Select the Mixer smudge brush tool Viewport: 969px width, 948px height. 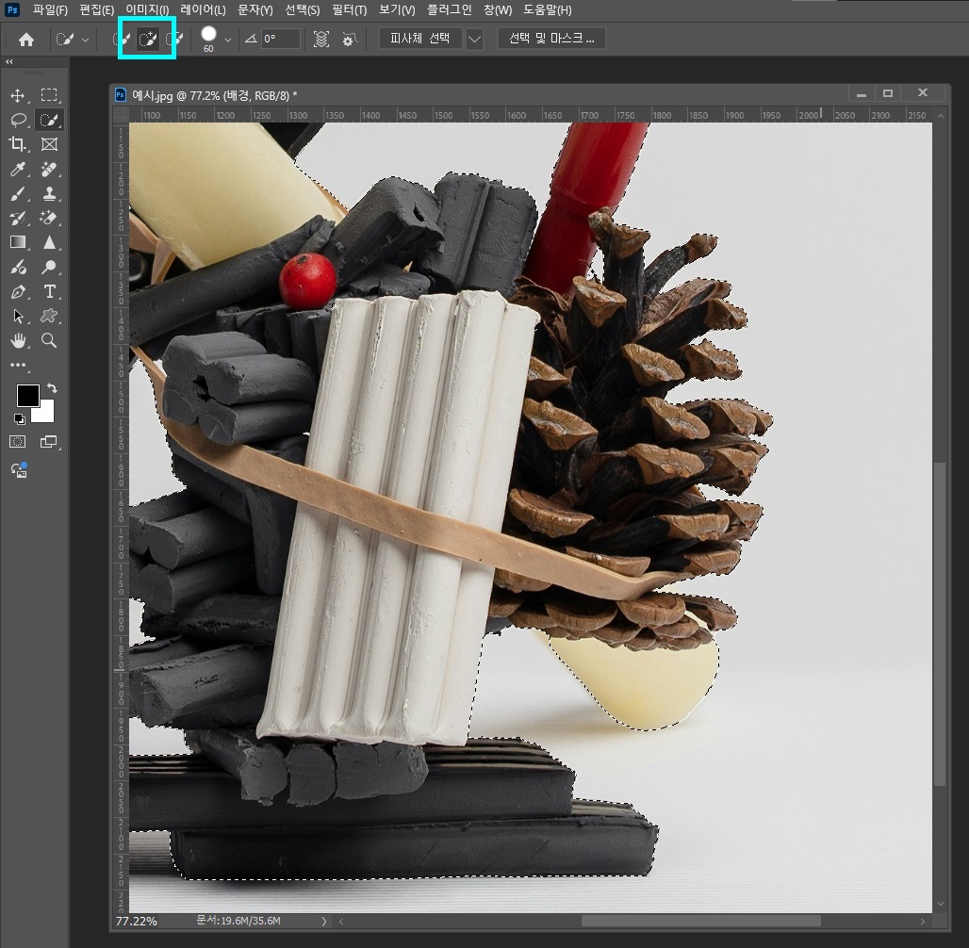coord(18,267)
